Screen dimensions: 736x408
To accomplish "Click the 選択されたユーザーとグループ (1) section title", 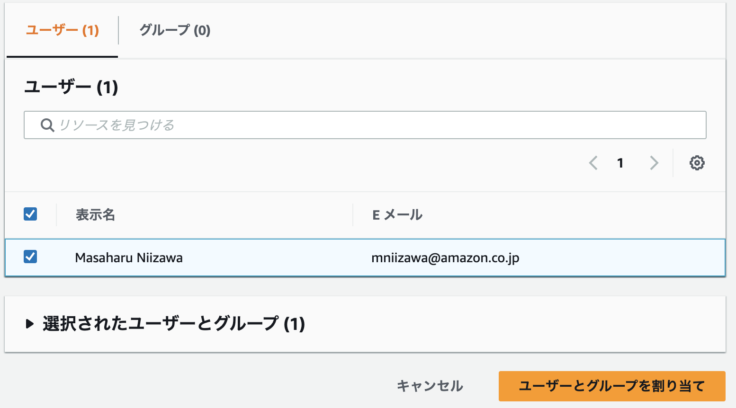I will click(x=173, y=324).
